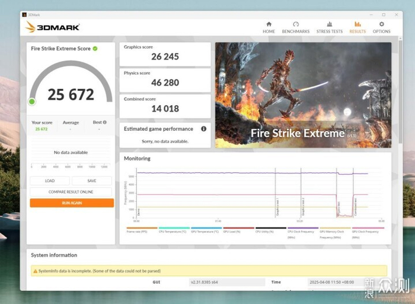The height and width of the screenshot is (304, 415).
Task: Open the BENCHMARKS gauge icon
Action: pos(296,24)
